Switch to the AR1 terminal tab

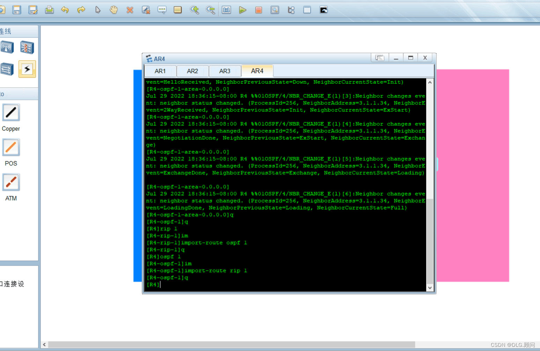tap(160, 71)
